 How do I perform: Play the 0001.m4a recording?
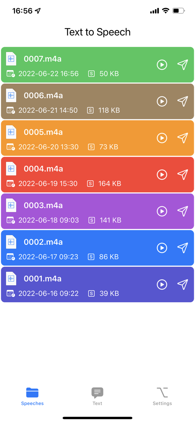[162, 285]
